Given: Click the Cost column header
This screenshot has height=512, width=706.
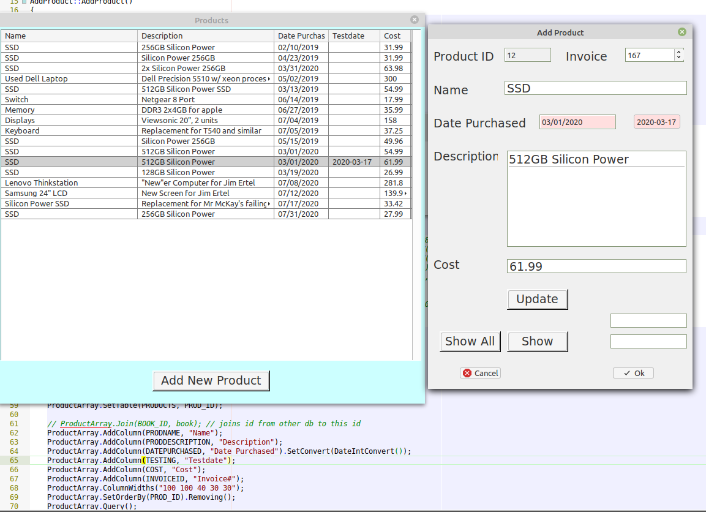Looking at the screenshot, I should tap(394, 36).
